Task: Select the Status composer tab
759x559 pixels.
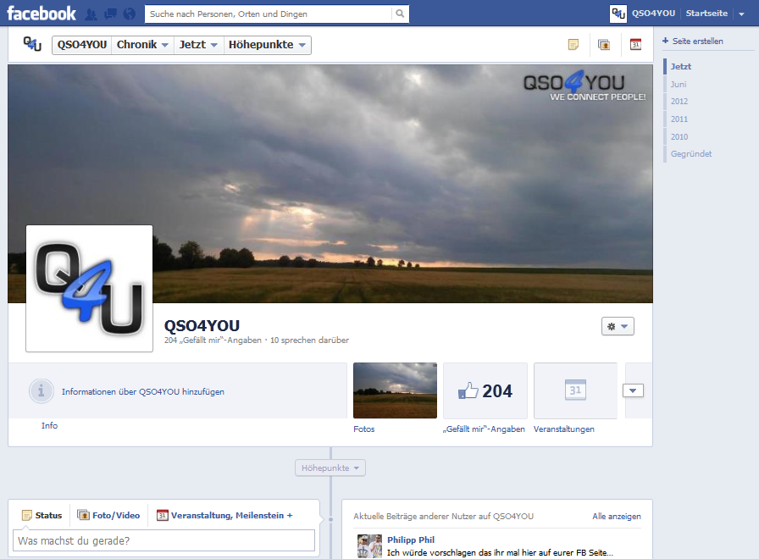Action: [42, 515]
